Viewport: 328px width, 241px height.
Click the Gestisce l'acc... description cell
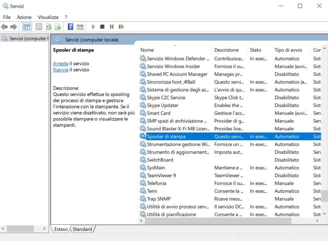click(x=229, y=113)
